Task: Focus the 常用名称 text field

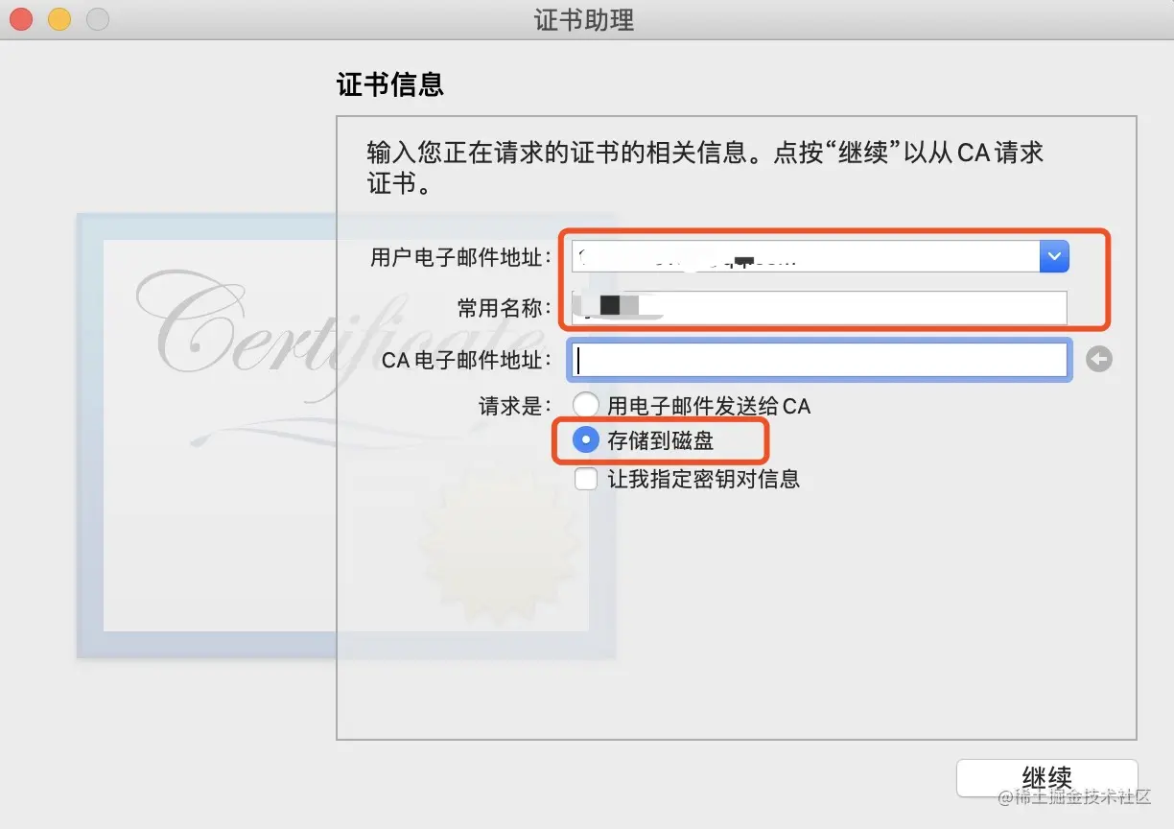Action: (x=819, y=307)
